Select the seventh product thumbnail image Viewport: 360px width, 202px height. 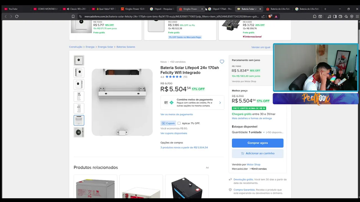[x=79, y=132]
